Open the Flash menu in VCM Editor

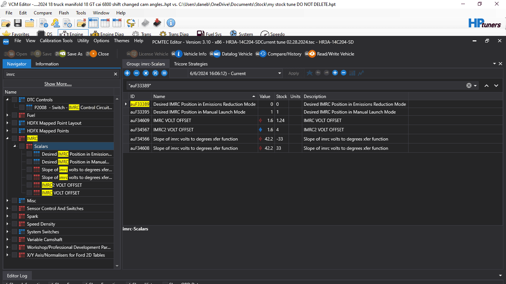64,13
